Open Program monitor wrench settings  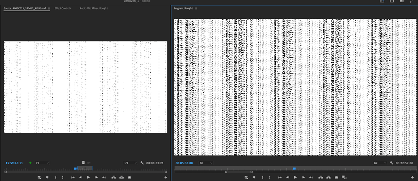[x=392, y=163]
